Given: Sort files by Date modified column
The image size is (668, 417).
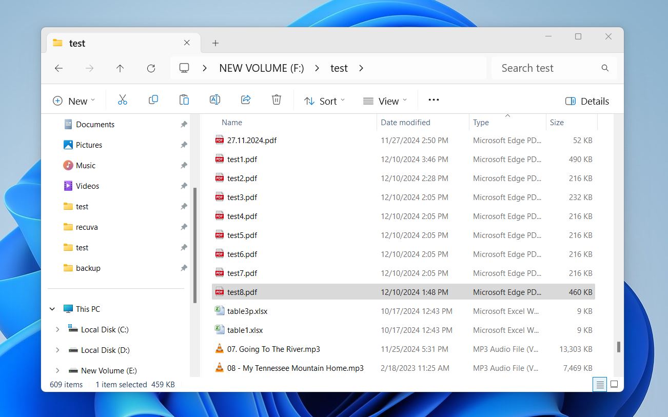Looking at the screenshot, I should [405, 122].
